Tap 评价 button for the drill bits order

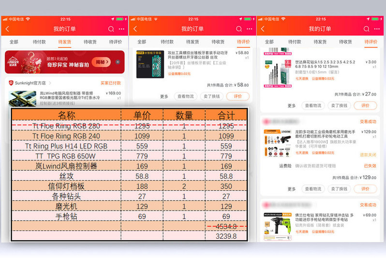[365, 106]
